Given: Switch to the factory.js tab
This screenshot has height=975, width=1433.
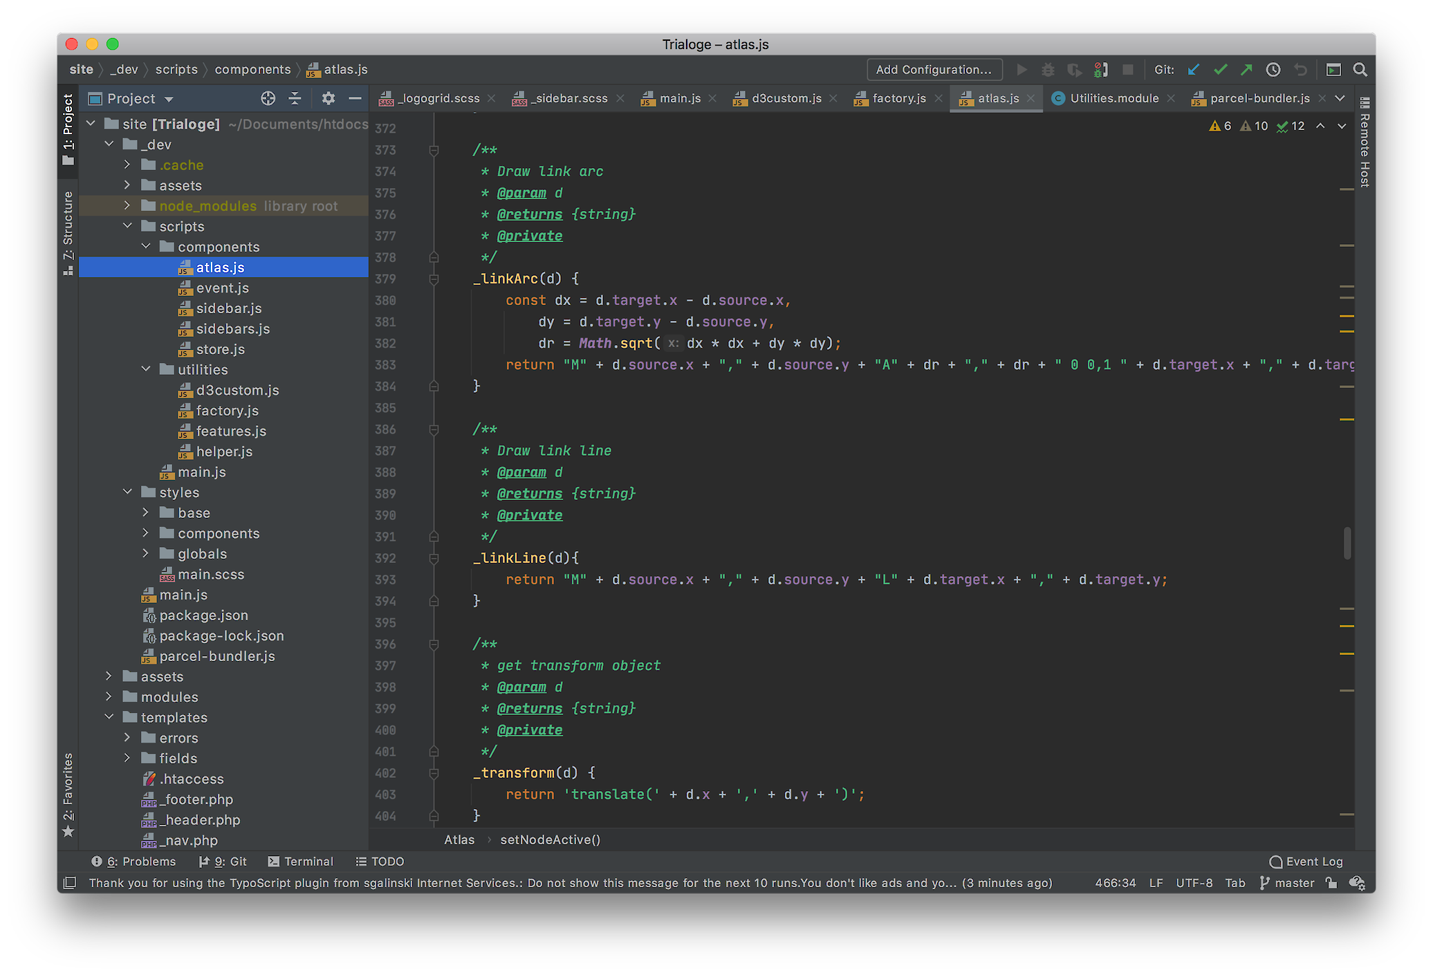Looking at the screenshot, I should (898, 98).
